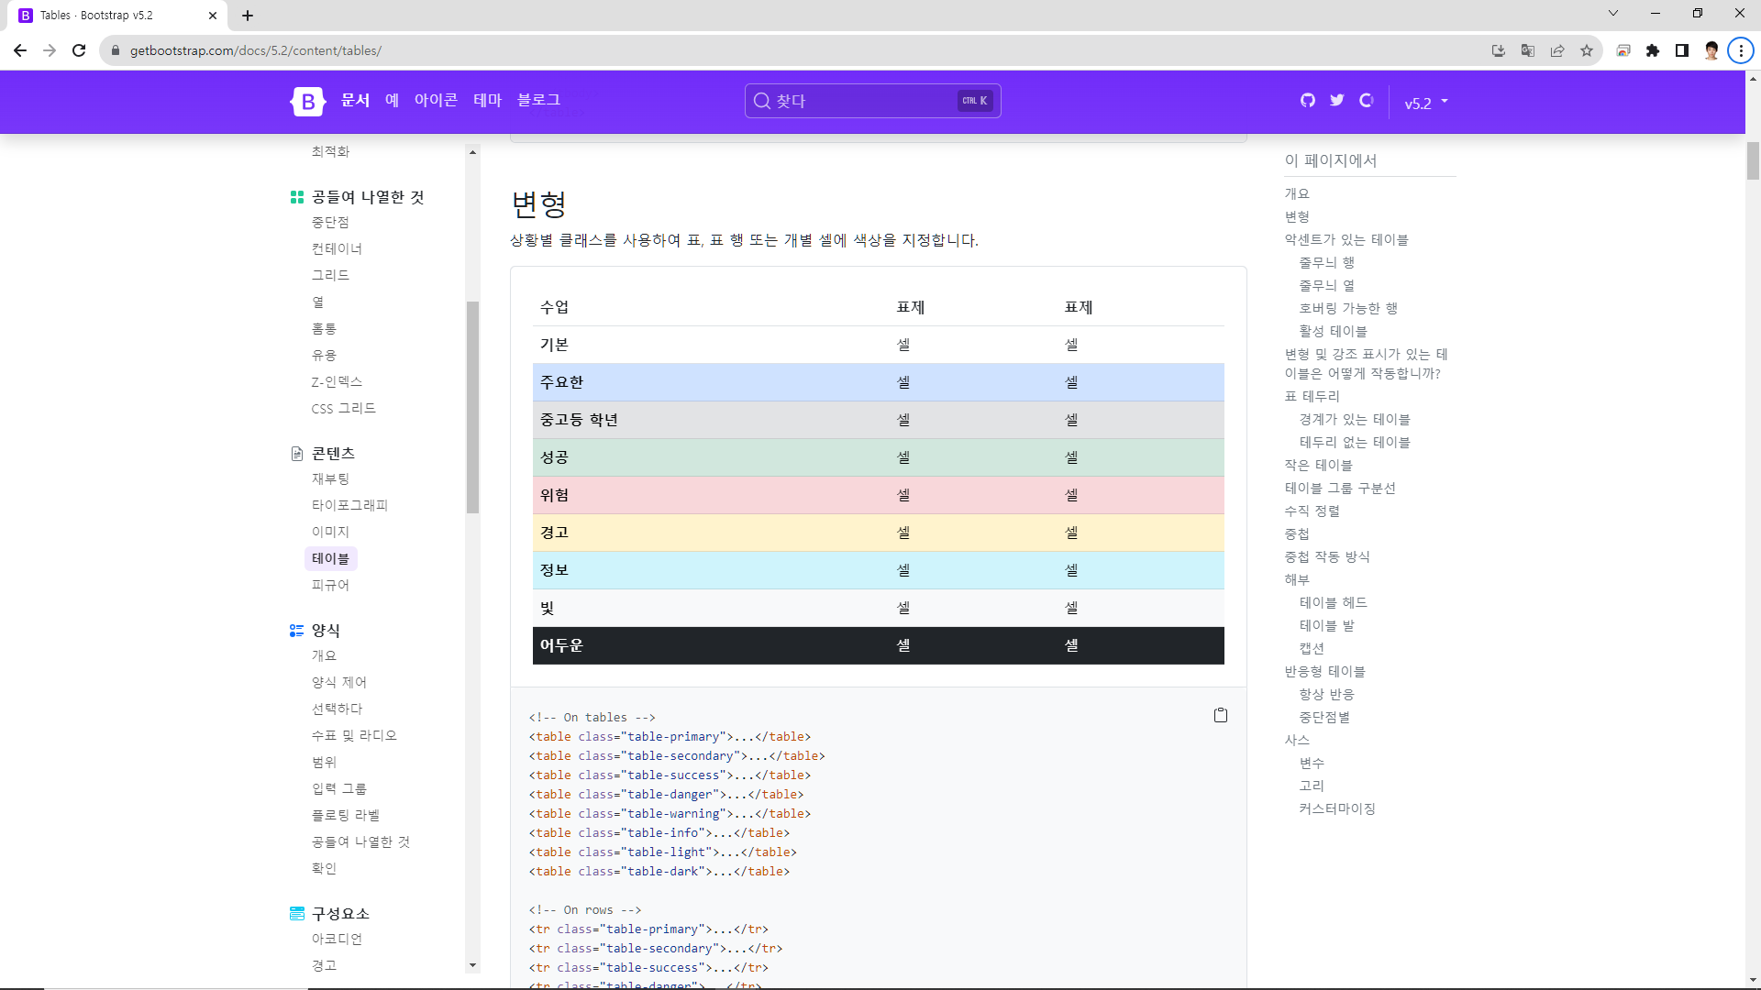This screenshot has width=1761, height=990.
Task: Toggle the browser side panel icon
Action: [x=1682, y=50]
